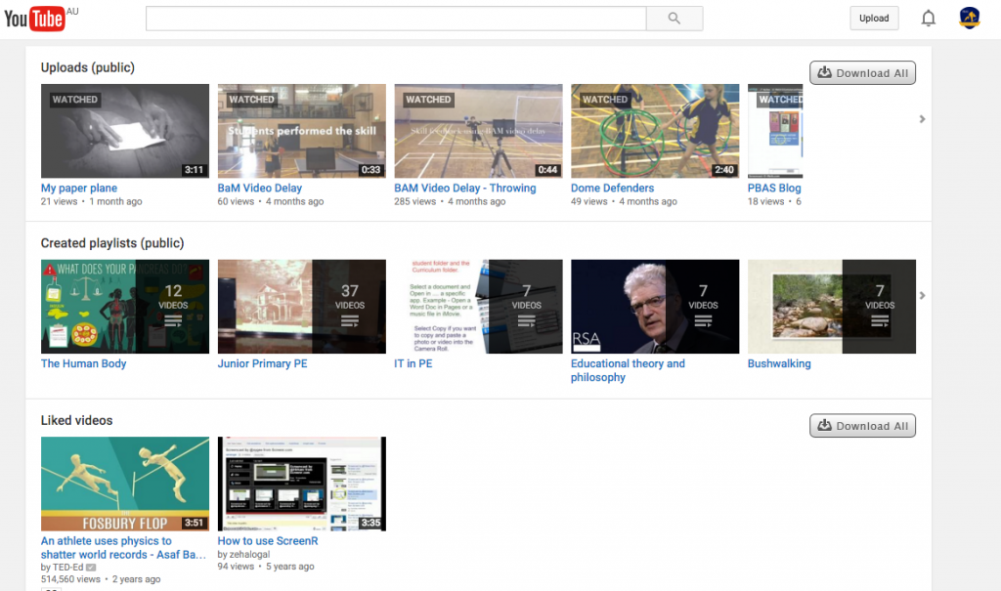Click the TED-Ed channel name
This screenshot has height=591, width=1001.
coord(67,568)
